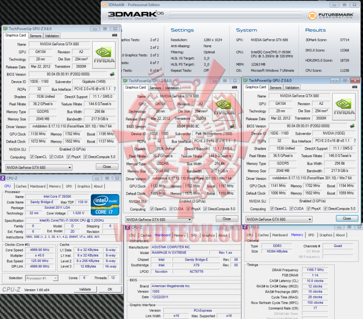Minimize the 3DMark06 window
The height and width of the screenshot is (319, 363).
(334, 5)
